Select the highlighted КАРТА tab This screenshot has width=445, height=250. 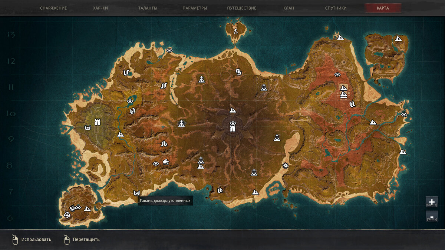pyautogui.click(x=383, y=8)
